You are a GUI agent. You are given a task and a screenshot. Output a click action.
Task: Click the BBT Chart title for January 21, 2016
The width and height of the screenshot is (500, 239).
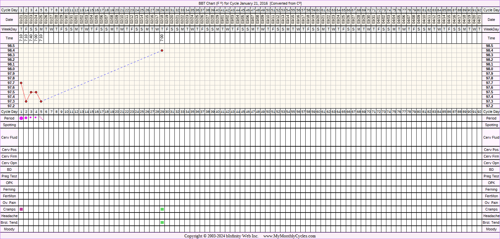click(250, 3)
